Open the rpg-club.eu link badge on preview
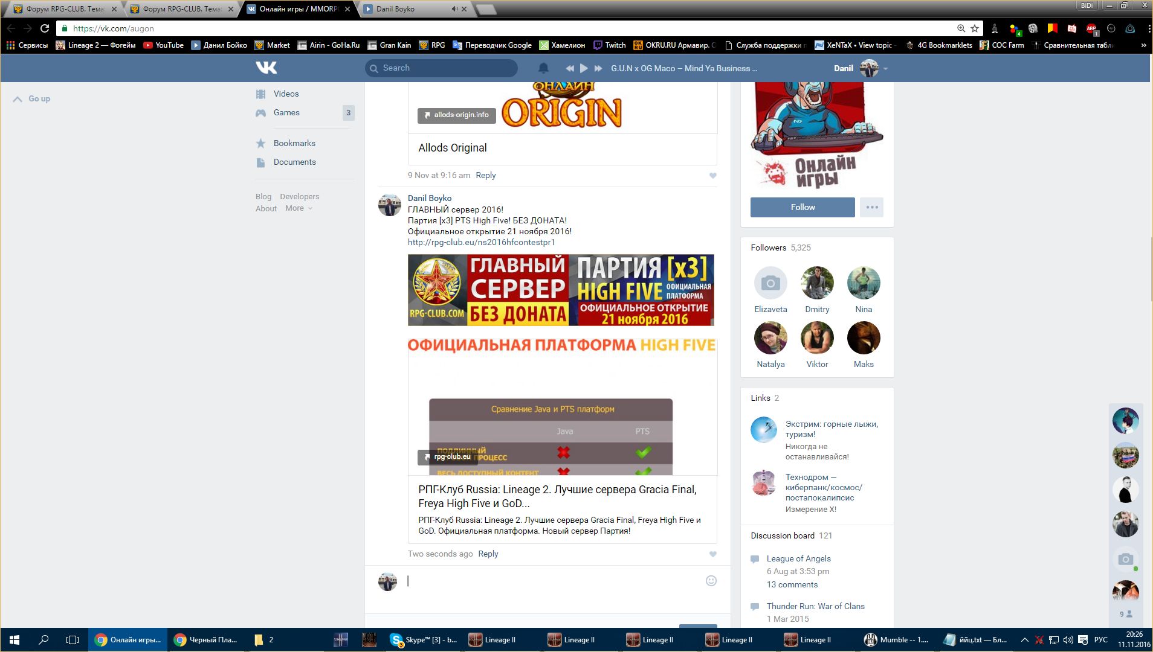1153x652 pixels. click(x=448, y=457)
